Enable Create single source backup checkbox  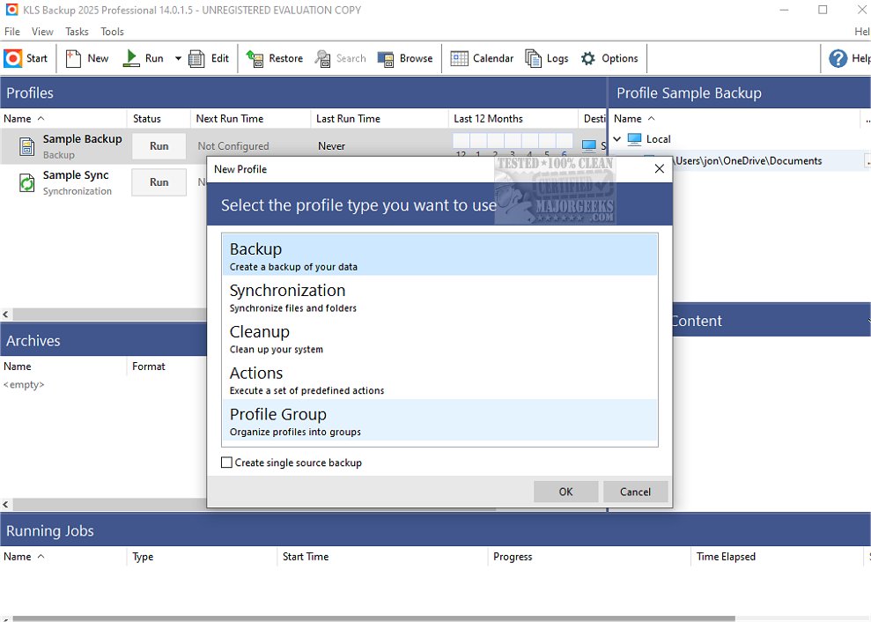coord(227,463)
